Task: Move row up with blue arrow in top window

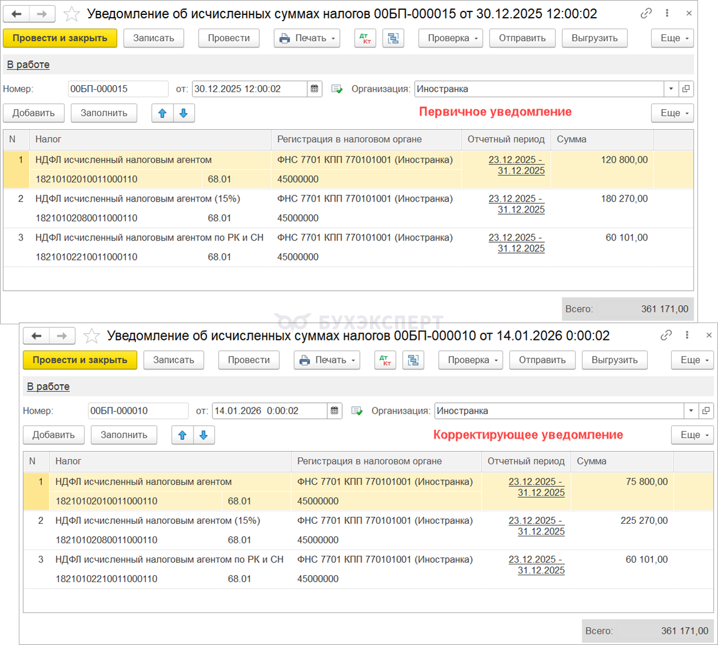Action: tap(162, 113)
